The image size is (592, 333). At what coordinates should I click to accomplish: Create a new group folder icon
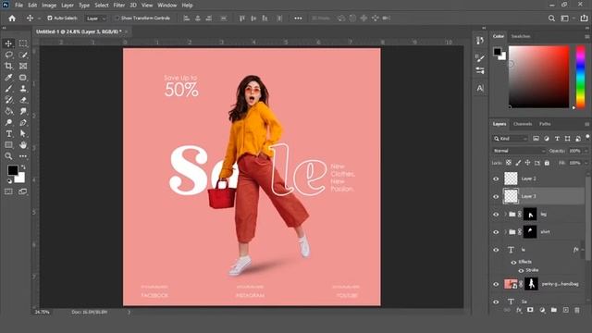[x=554, y=310]
